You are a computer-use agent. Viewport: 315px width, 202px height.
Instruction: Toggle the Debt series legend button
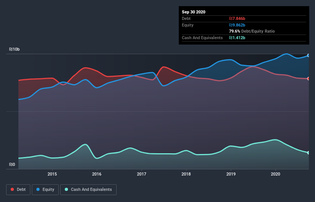[x=18, y=190]
